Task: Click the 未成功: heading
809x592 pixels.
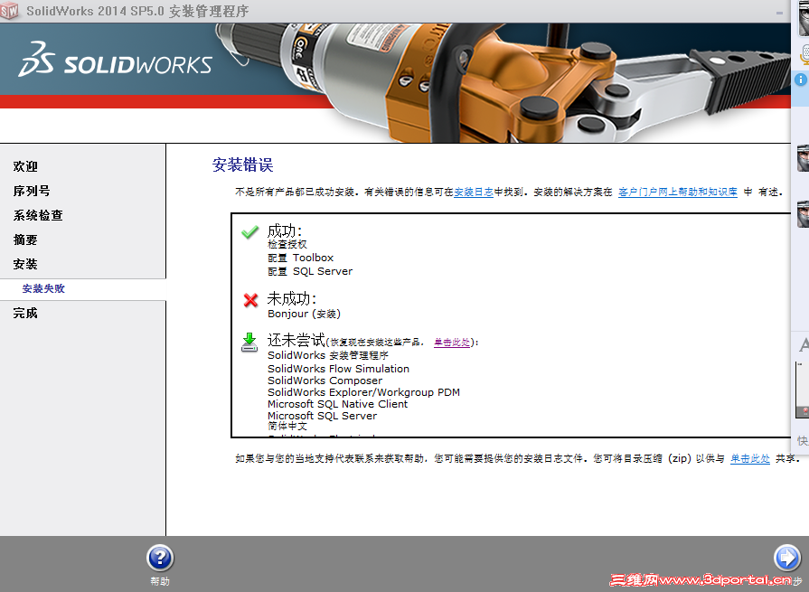Action: [291, 298]
